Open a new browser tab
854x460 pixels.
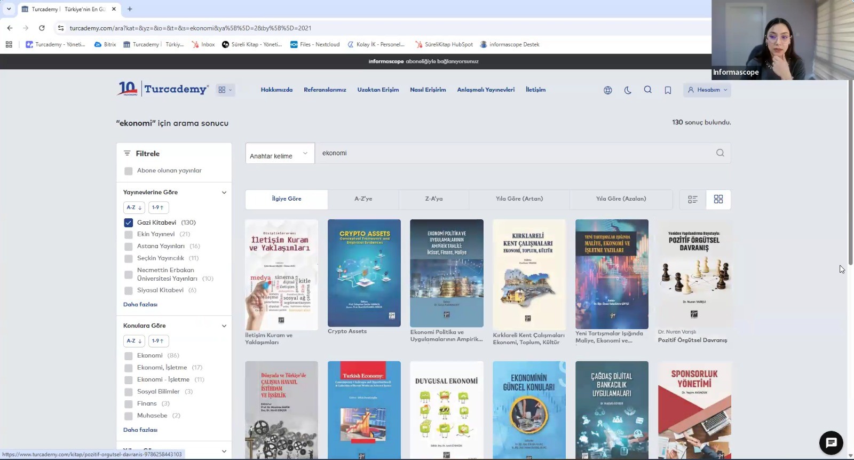click(130, 9)
